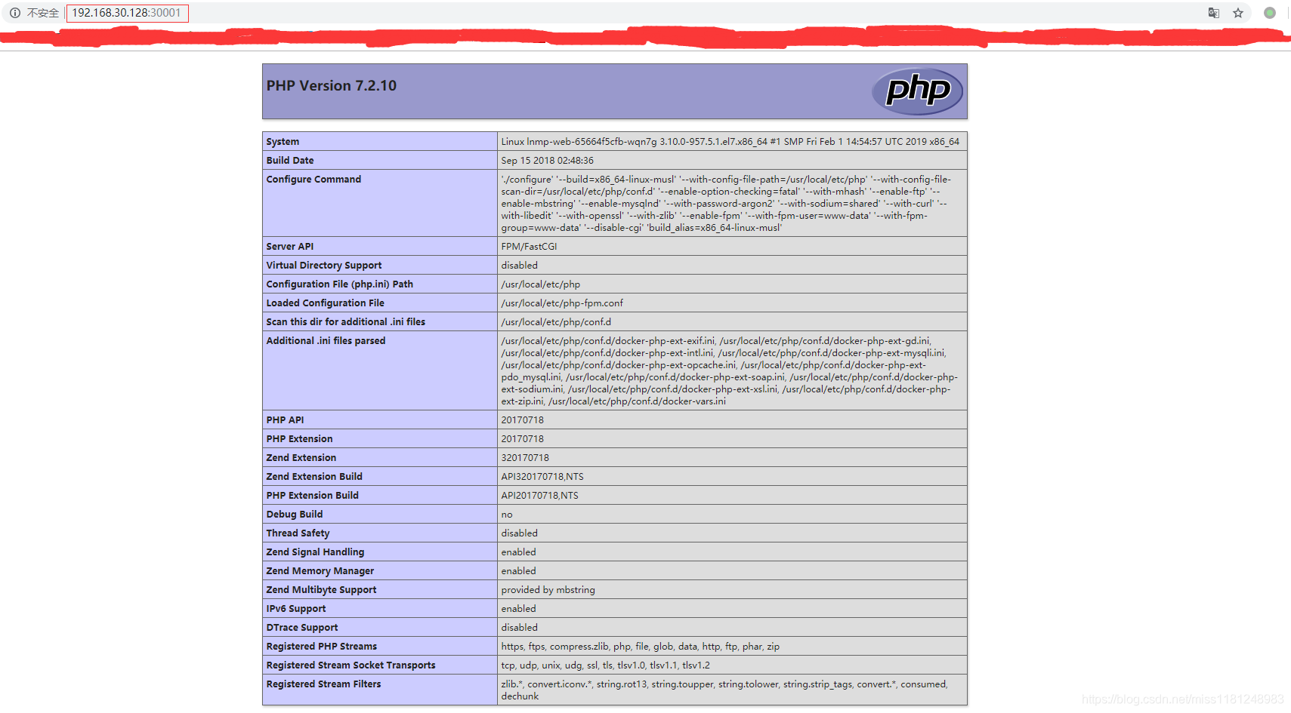Select the 'PHP Version 7.2.10' heading
This screenshot has width=1291, height=713.
(x=332, y=86)
